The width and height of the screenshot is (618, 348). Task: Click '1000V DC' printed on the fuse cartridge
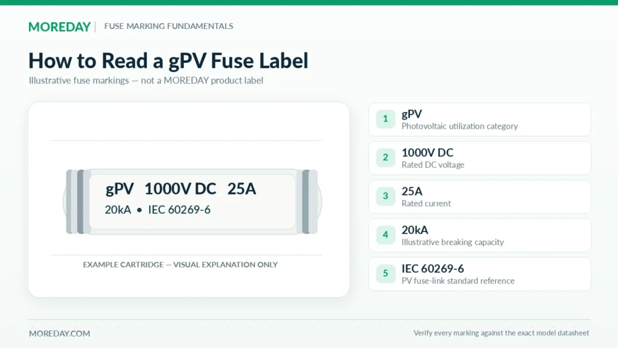pos(180,189)
